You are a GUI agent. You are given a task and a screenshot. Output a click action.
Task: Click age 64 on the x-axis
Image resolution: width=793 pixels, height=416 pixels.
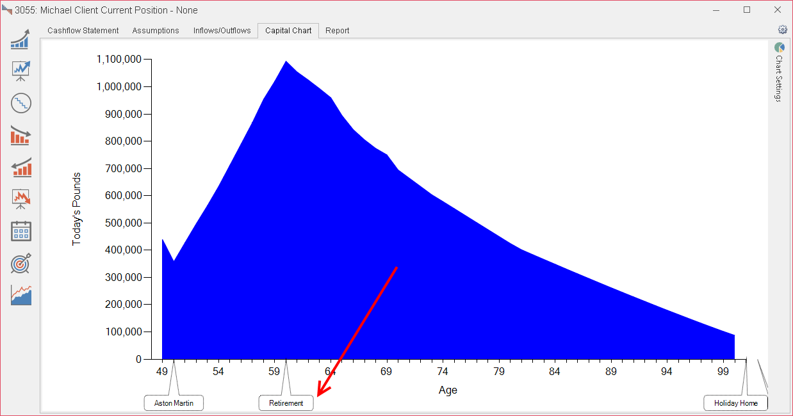[x=331, y=372]
